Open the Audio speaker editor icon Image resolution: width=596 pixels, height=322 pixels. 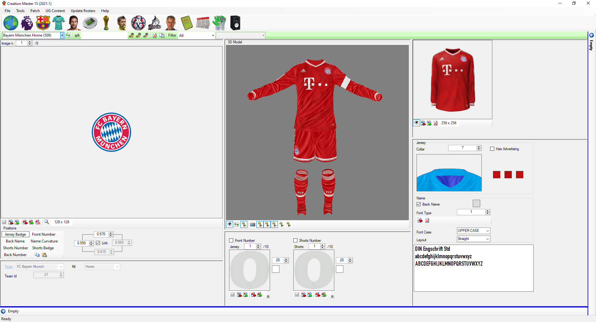point(235,23)
